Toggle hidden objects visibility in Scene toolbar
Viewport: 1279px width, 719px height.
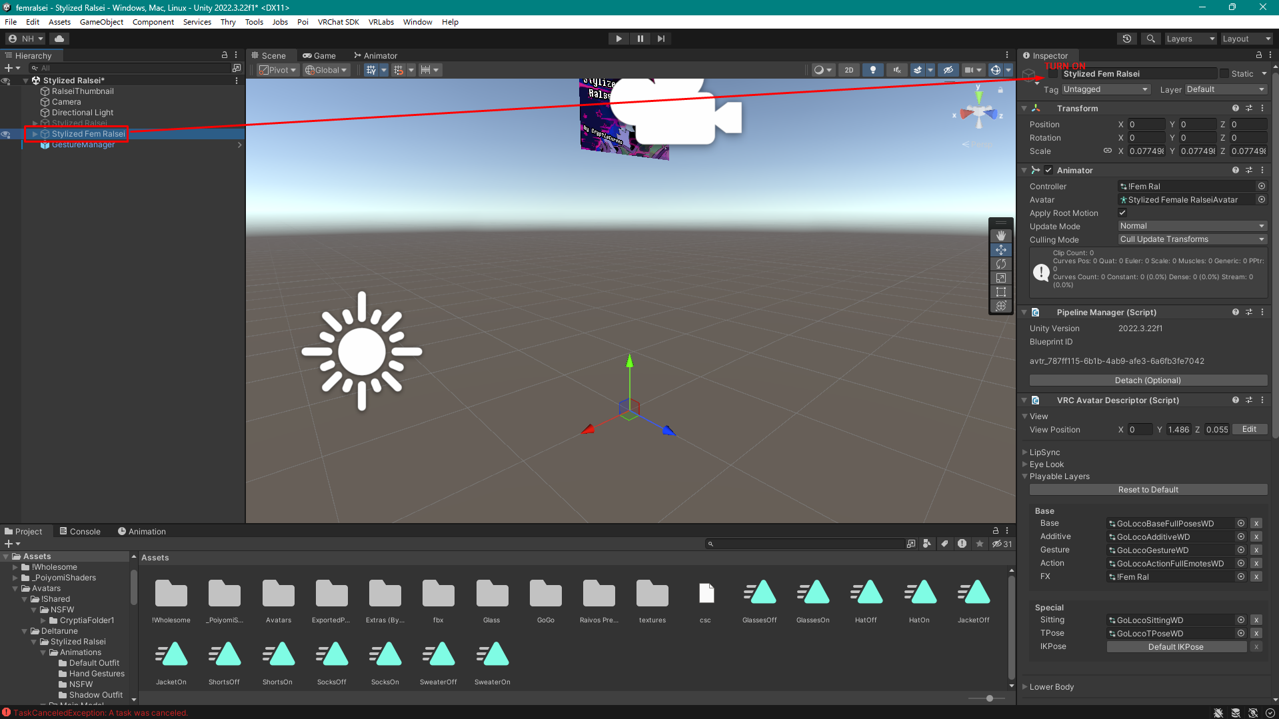tap(948, 70)
